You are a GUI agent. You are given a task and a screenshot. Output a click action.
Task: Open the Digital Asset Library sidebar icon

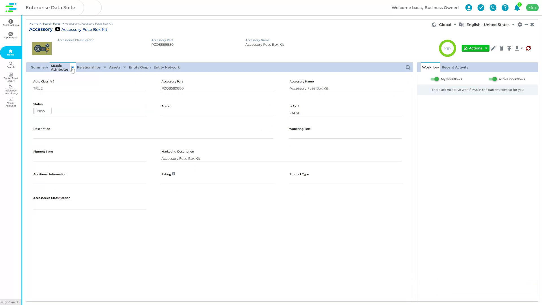pos(10,77)
